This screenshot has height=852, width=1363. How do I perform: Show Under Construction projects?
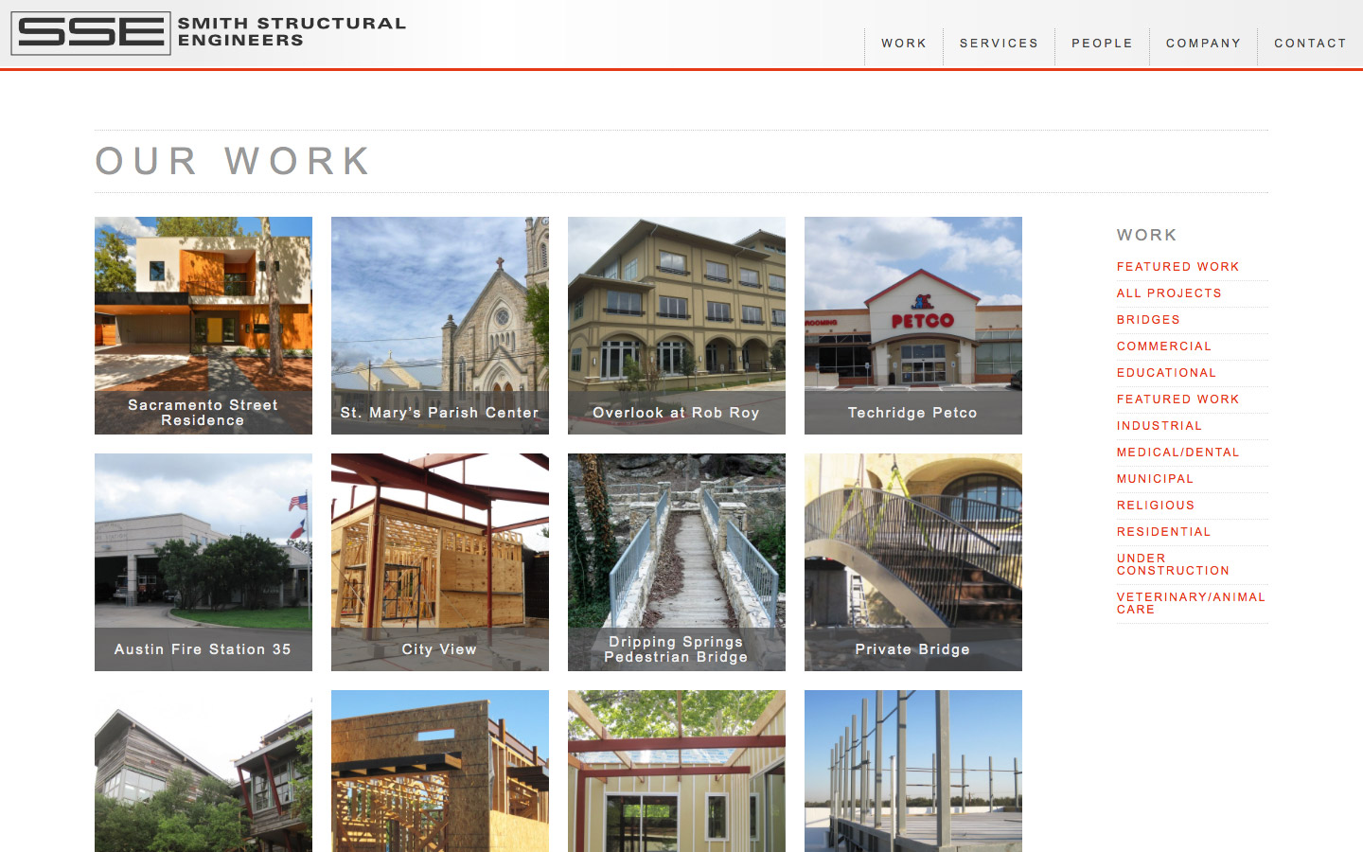(x=1173, y=564)
